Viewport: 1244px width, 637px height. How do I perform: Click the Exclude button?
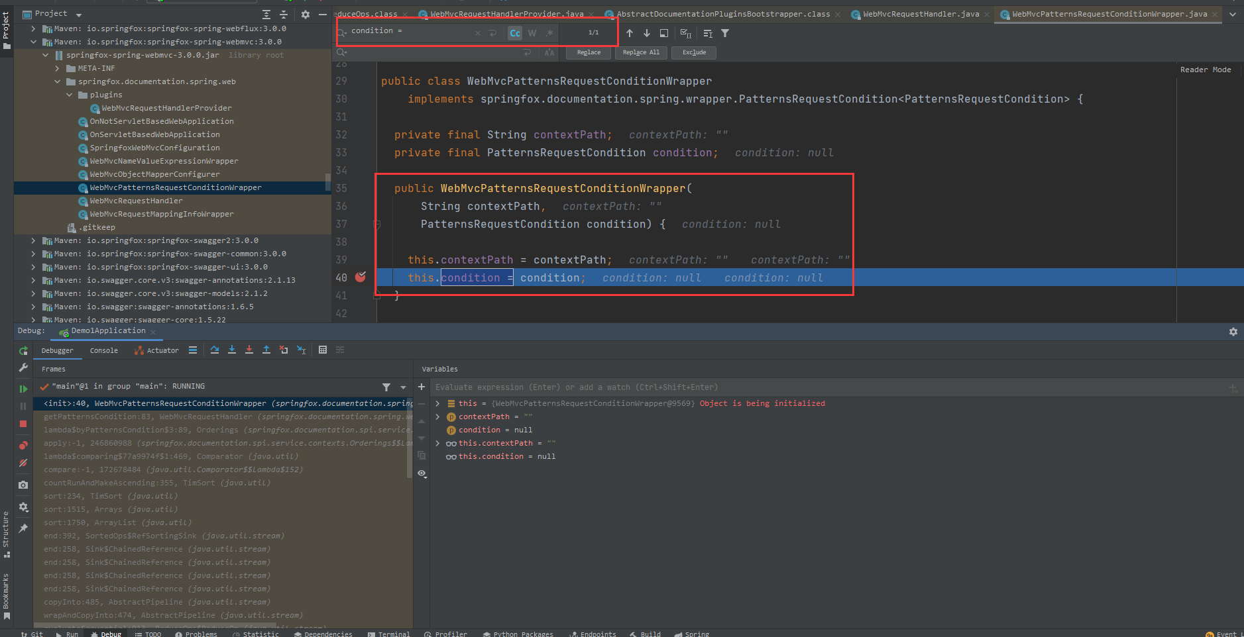click(x=693, y=52)
